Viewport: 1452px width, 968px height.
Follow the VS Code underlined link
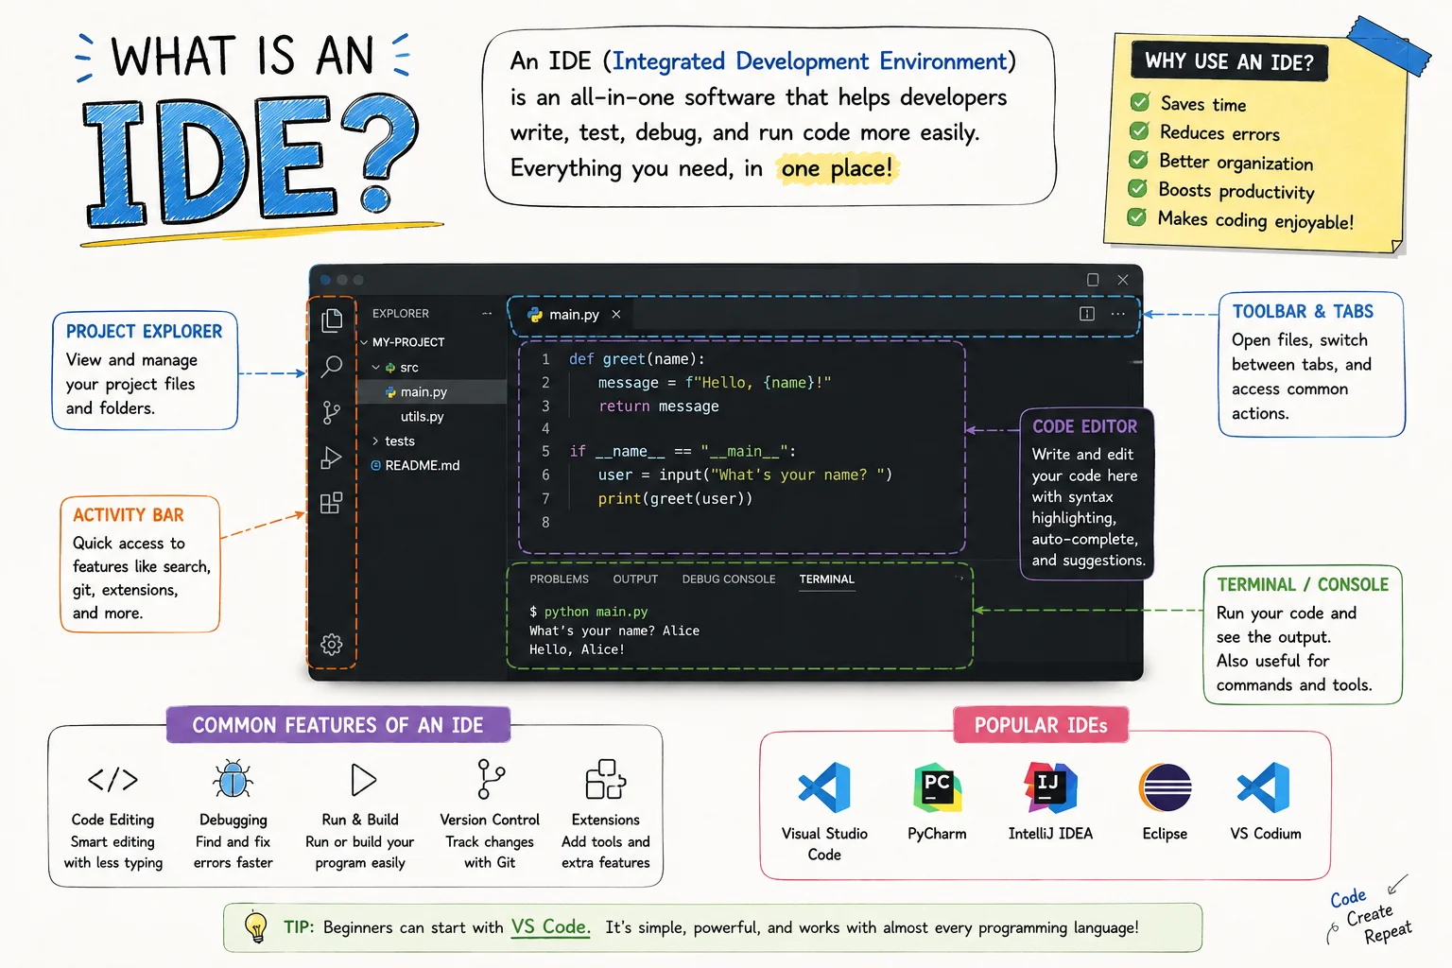coord(550,927)
